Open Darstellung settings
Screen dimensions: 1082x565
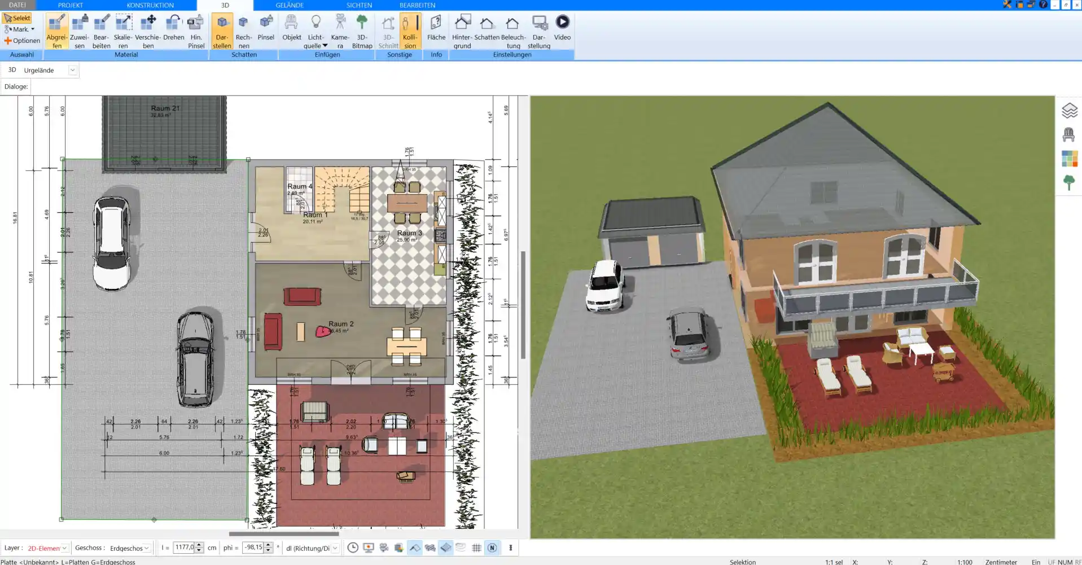coord(539,32)
